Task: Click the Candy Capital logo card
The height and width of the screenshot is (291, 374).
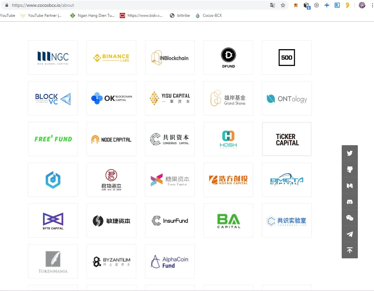Action: [170, 180]
